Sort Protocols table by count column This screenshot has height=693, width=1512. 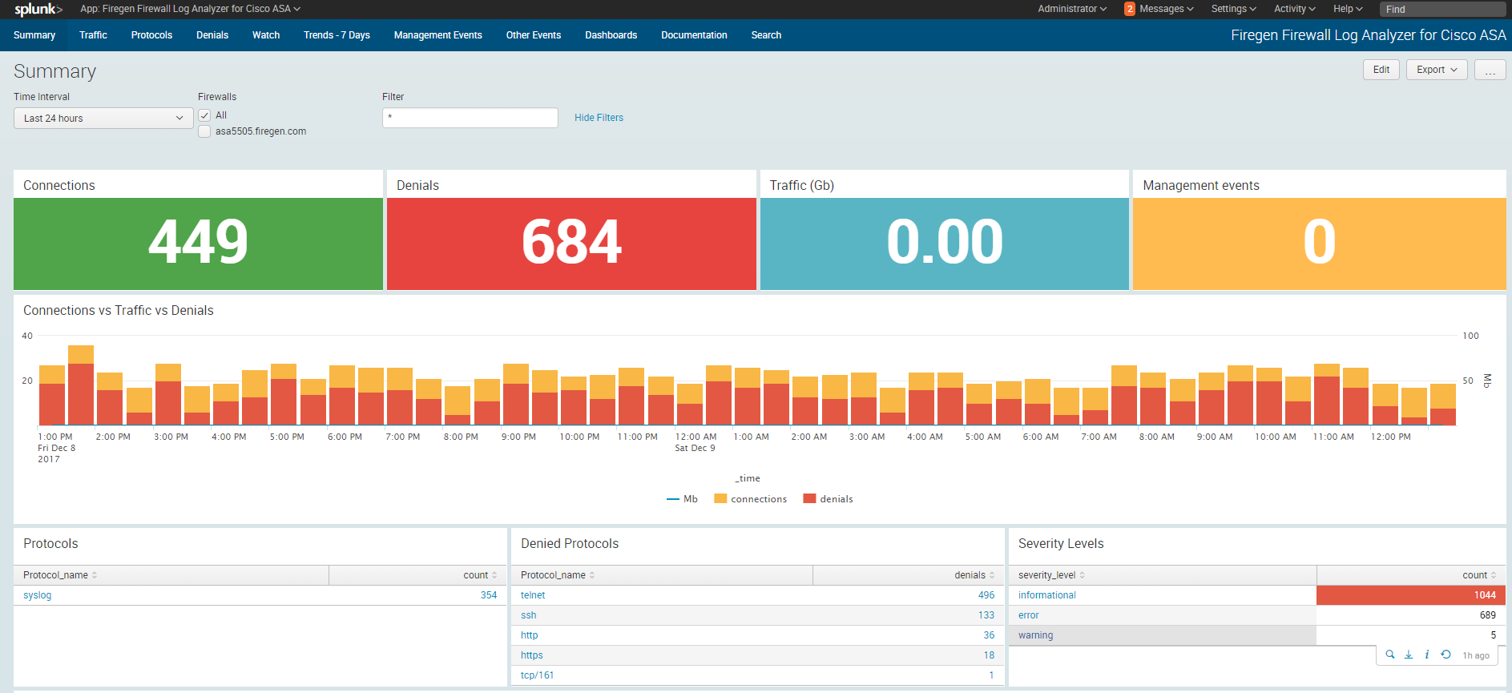pyautogui.click(x=480, y=575)
